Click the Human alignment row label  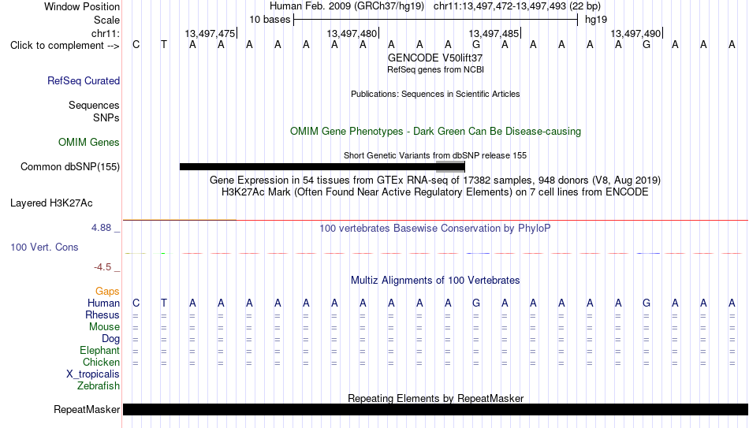[103, 303]
